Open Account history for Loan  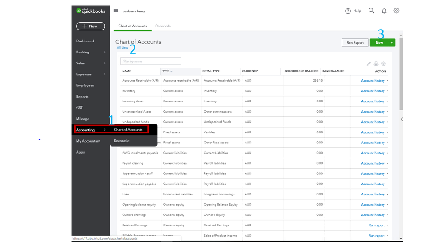(373, 194)
